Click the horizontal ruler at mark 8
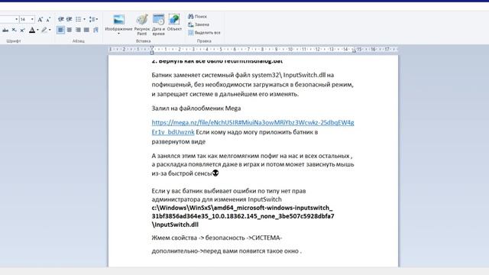This screenshot has width=489, height=275. coord(262,49)
